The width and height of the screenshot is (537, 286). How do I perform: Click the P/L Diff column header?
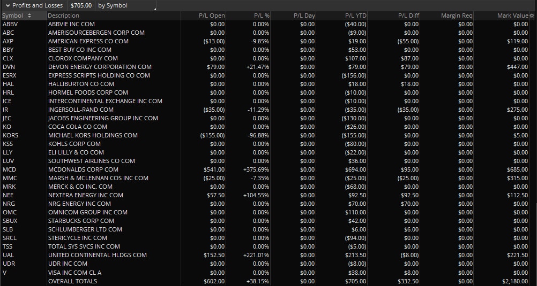coord(408,16)
